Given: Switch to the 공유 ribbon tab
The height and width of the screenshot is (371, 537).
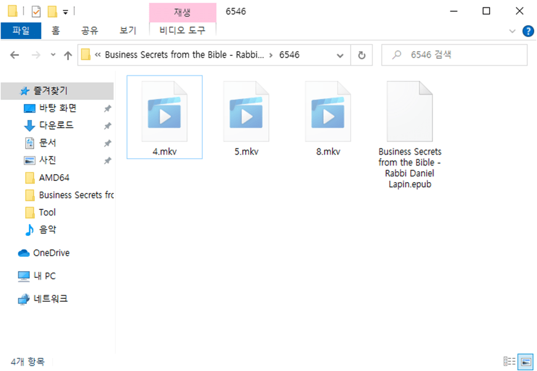Looking at the screenshot, I should click(90, 31).
